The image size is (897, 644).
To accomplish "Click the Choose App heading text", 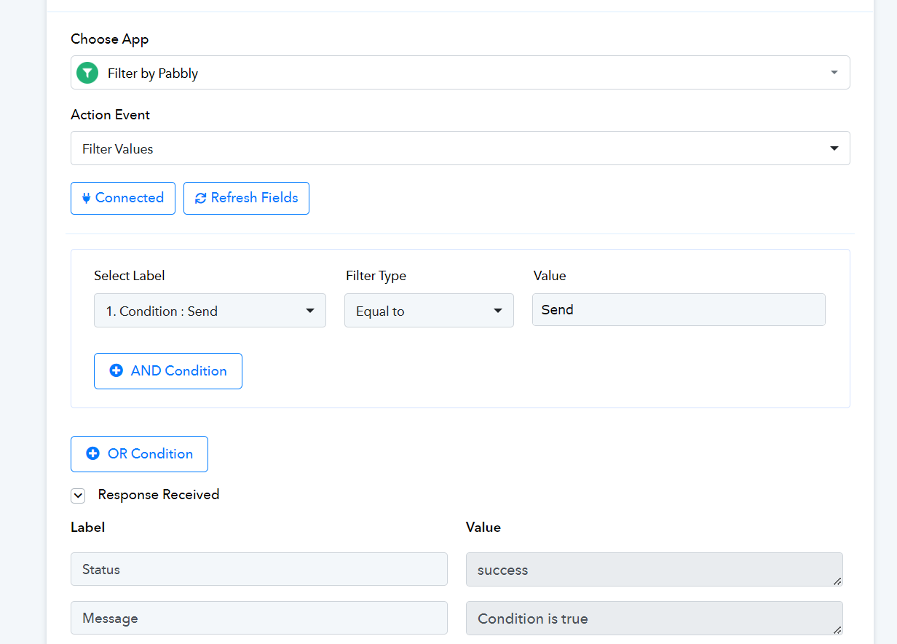I will pyautogui.click(x=110, y=39).
